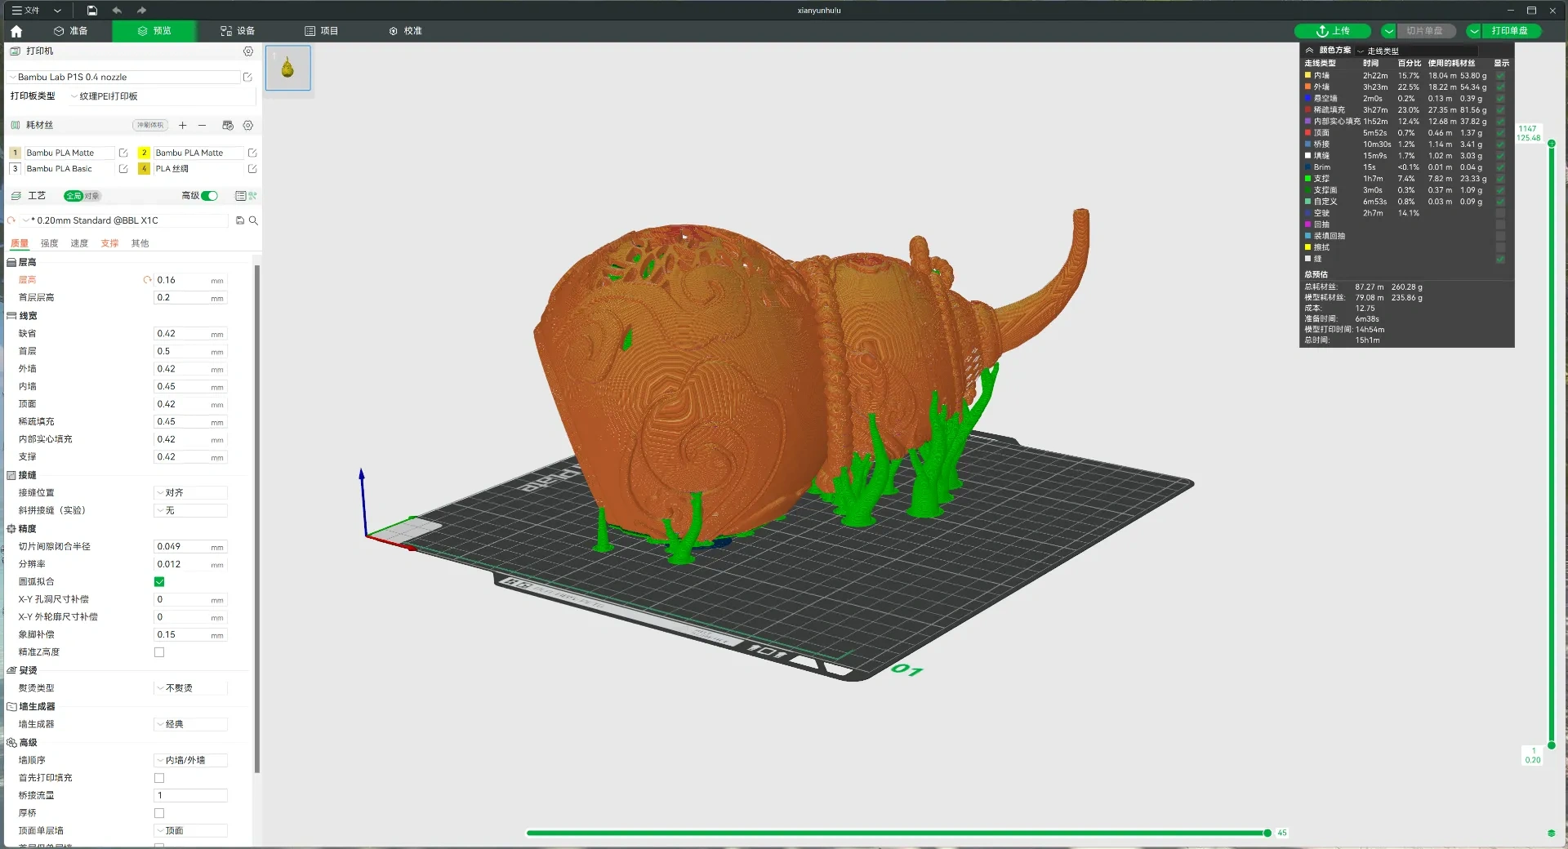Viewport: 1568px width, 849px height.
Task: Click the 层高 input field
Action: click(x=191, y=280)
